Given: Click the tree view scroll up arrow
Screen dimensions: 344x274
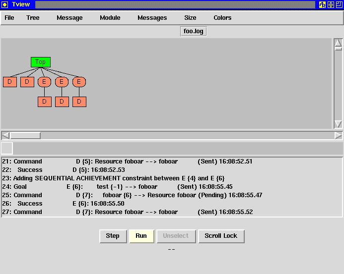Looking at the screenshot, I should (x=338, y=42).
